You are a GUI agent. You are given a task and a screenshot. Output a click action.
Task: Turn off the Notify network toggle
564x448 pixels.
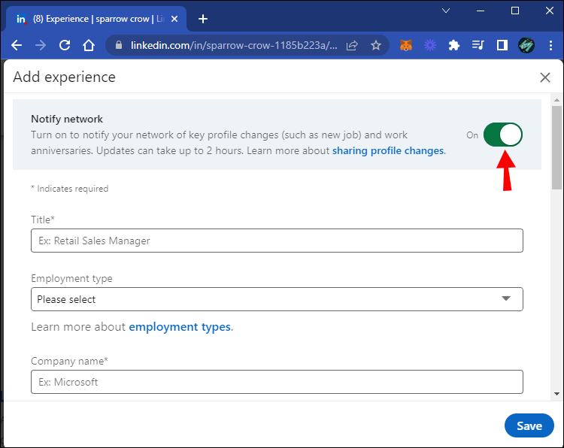point(502,135)
